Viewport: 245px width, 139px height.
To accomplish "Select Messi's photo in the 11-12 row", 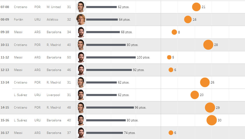I will click(x=81, y=57).
